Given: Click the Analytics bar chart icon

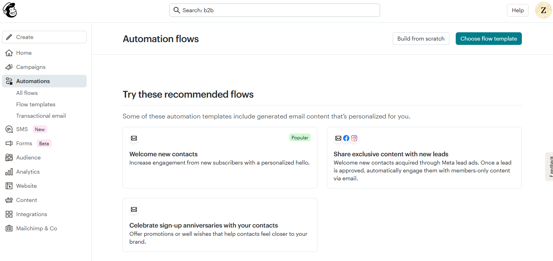Looking at the screenshot, I should (9, 172).
